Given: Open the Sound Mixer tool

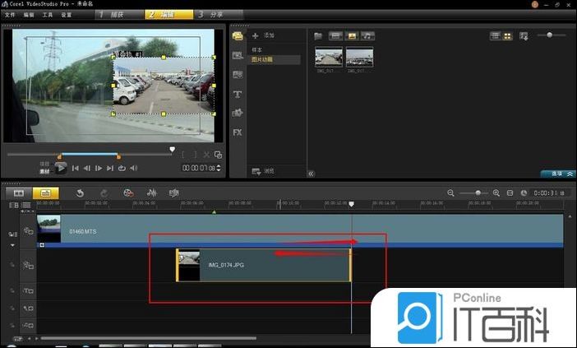Looking at the screenshot, I should [151, 193].
